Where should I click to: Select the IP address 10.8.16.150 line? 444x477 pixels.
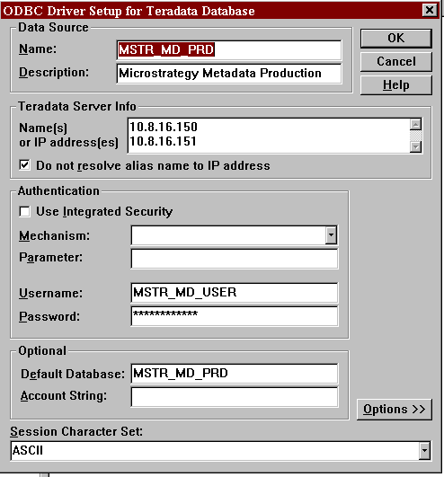164,127
